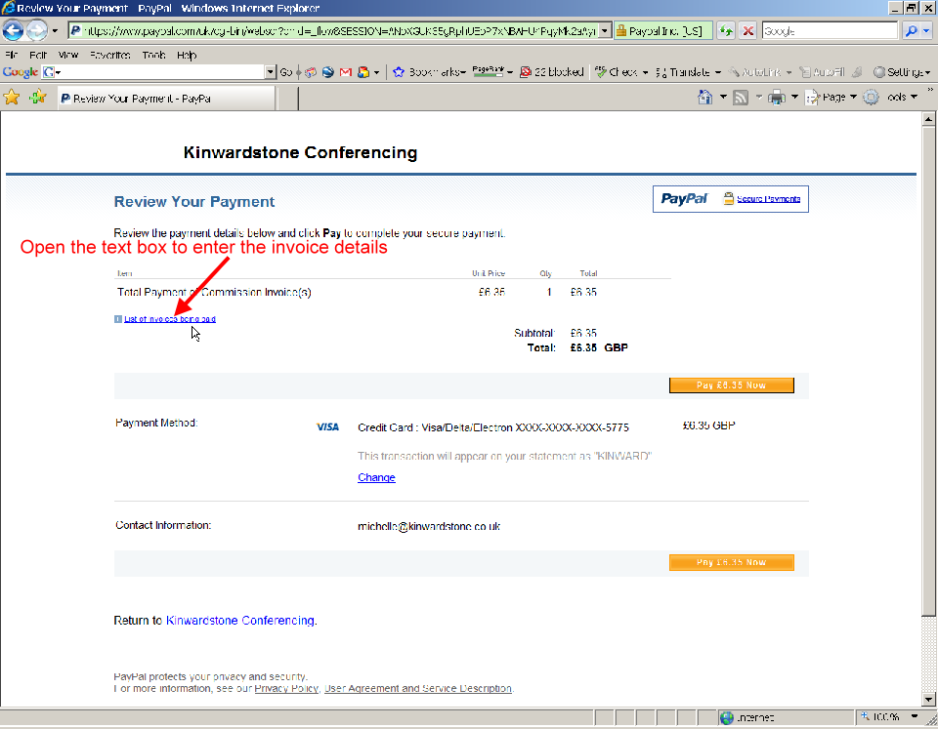This screenshot has width=938, height=729.
Task: Open Google toolbar Settings
Action: pos(902,72)
